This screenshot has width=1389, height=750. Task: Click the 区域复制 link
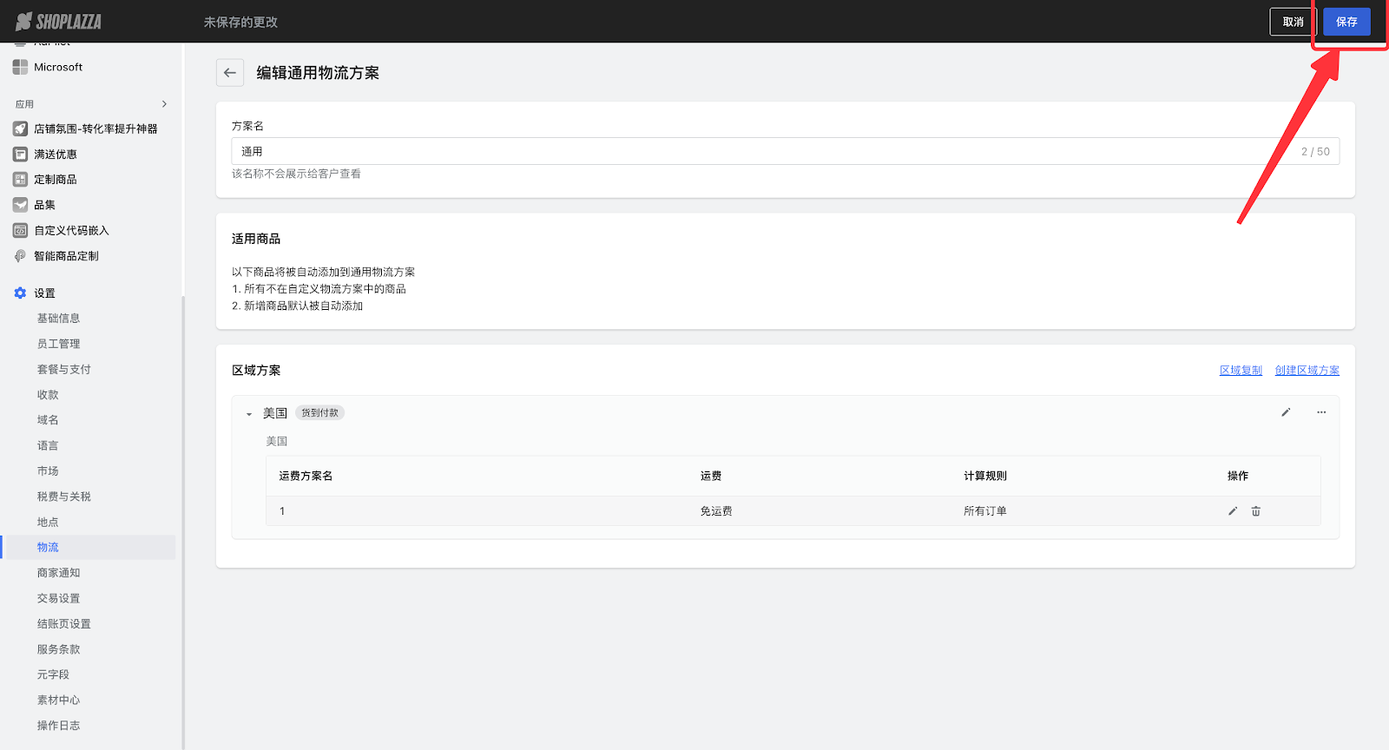(1241, 371)
